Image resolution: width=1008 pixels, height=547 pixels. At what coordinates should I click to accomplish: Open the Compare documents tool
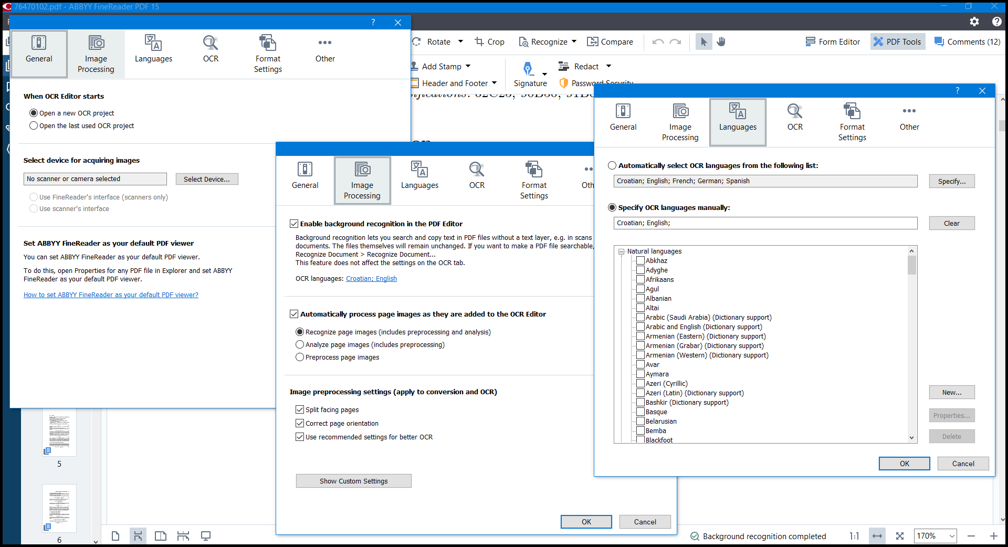click(x=610, y=42)
